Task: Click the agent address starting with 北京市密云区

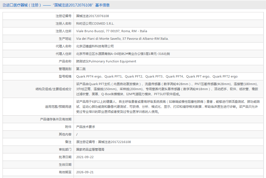Action: [x=123, y=54]
